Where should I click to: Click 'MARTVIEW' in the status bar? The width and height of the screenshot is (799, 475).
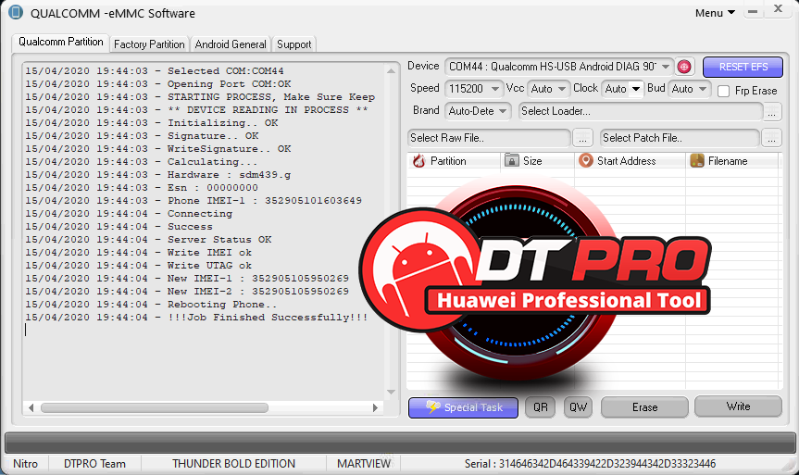click(x=364, y=464)
